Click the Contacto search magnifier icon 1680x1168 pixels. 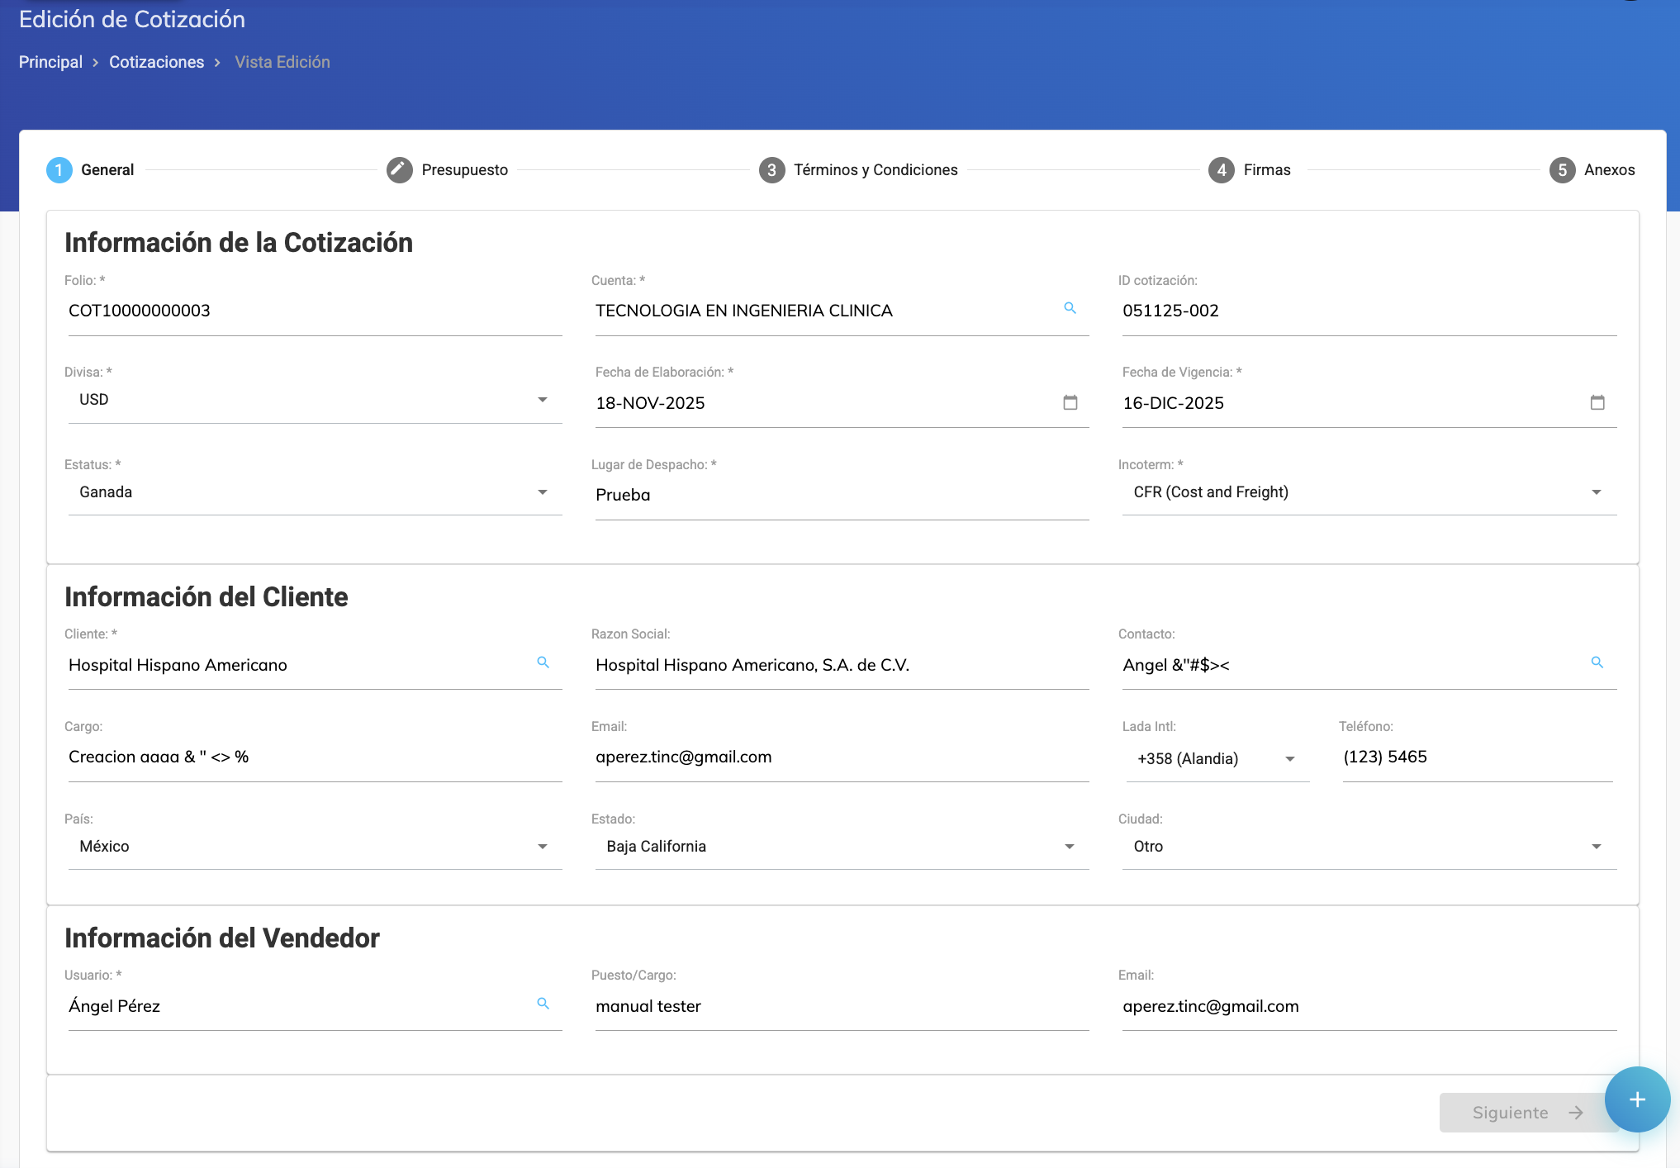[1597, 662]
